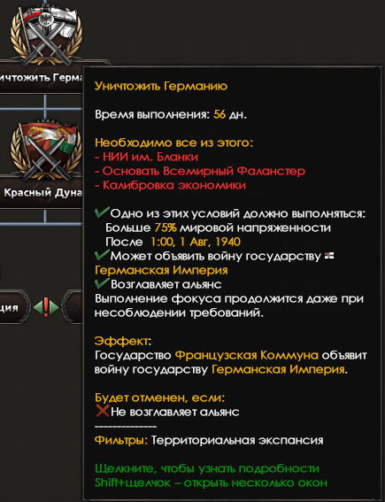This screenshot has width=385, height=502.
Task: Click the small German Empire flag icon
Action: coord(329,256)
